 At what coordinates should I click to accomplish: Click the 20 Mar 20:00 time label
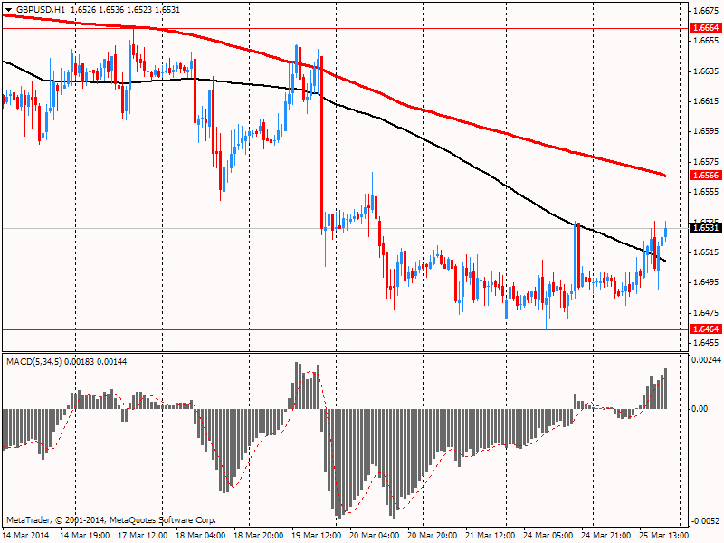tap(433, 535)
